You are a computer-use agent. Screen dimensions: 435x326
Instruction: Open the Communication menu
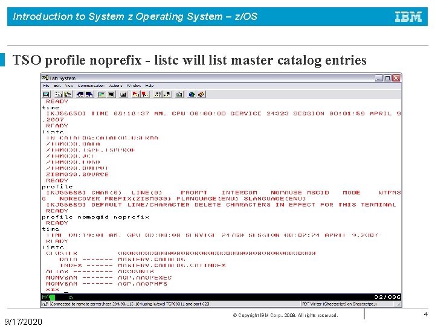coord(91,86)
